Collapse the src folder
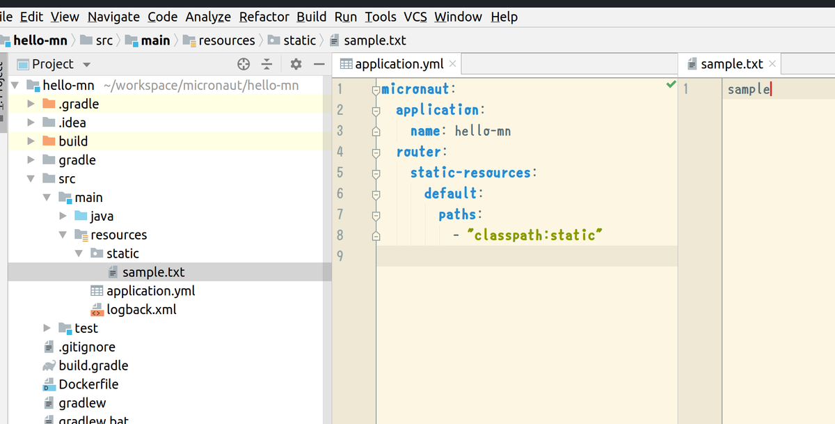This screenshot has height=424, width=835. pos(30,179)
